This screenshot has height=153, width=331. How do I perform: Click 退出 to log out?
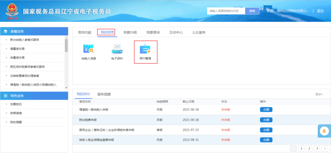(x=320, y=11)
